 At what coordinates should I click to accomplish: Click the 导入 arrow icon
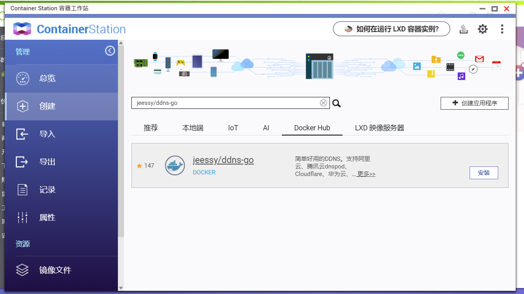22,134
